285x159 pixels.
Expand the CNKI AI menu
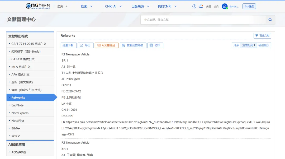pyautogui.click(x=113, y=6)
